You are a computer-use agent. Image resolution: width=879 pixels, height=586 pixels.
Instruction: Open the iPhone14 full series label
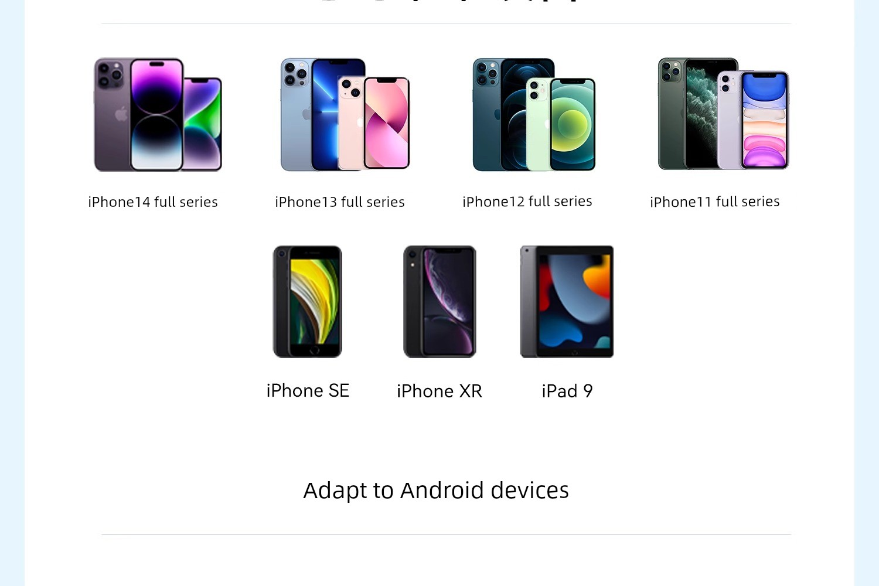153,202
